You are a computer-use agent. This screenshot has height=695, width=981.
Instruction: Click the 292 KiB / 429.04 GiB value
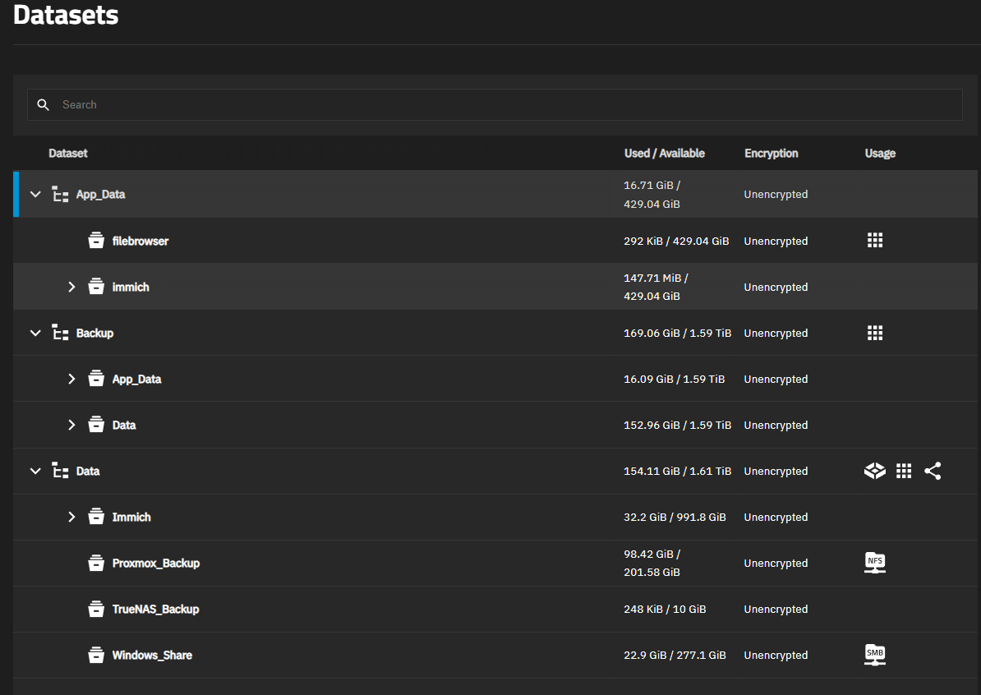676,241
